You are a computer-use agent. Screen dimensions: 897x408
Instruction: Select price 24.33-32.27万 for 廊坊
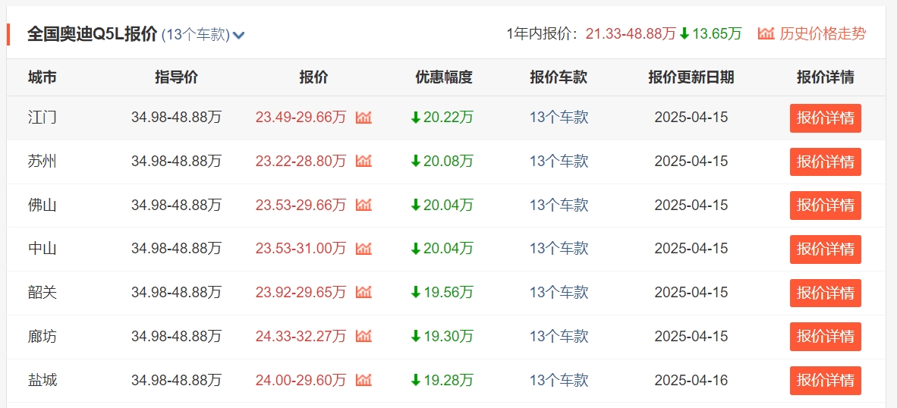point(301,336)
